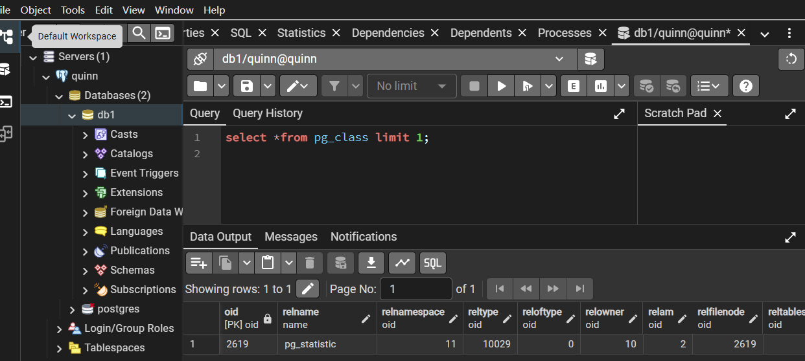Open the PSQL workspace sidebar icon
The image size is (805, 361).
coord(5,102)
